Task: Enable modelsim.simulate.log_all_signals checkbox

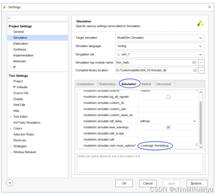Action: tap(168, 97)
